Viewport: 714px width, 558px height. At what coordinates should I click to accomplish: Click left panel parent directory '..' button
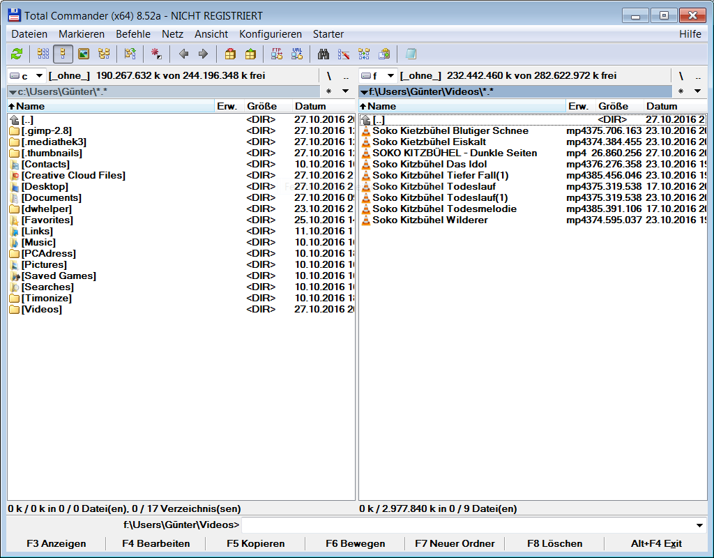pyautogui.click(x=346, y=76)
